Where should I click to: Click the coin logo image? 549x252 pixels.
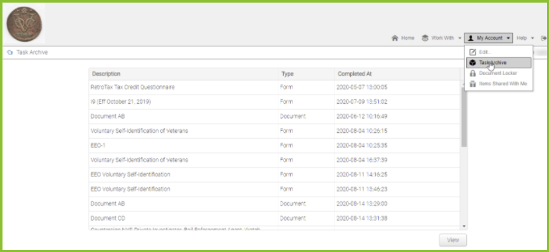click(24, 24)
